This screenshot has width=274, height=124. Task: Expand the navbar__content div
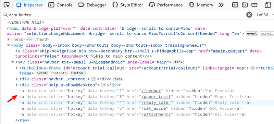point(17,79)
